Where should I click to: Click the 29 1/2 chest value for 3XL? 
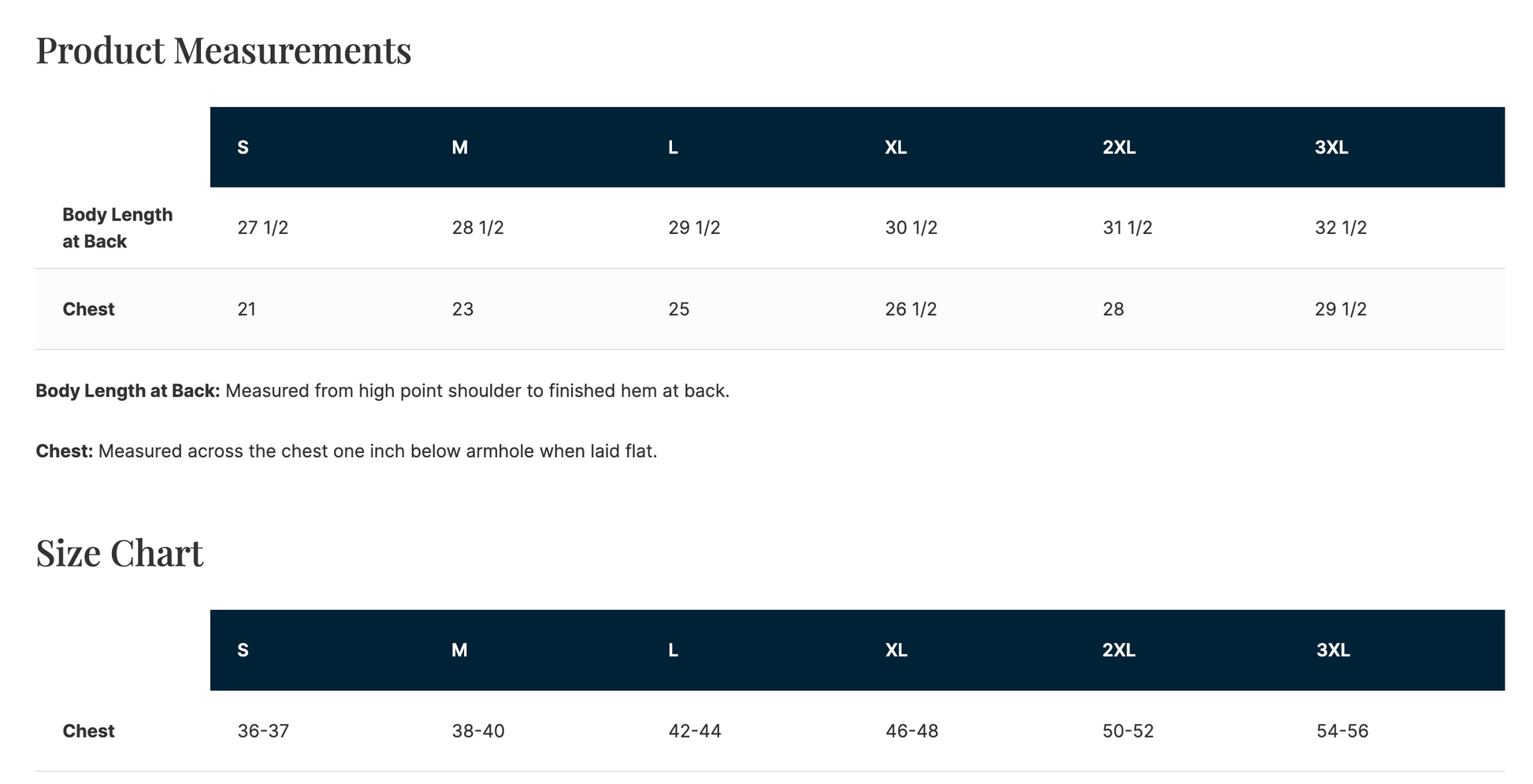tap(1341, 309)
